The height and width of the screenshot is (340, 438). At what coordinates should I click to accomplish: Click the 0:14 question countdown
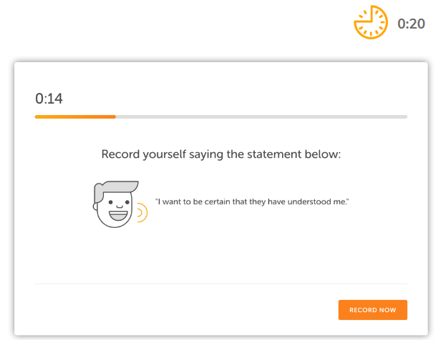[49, 99]
